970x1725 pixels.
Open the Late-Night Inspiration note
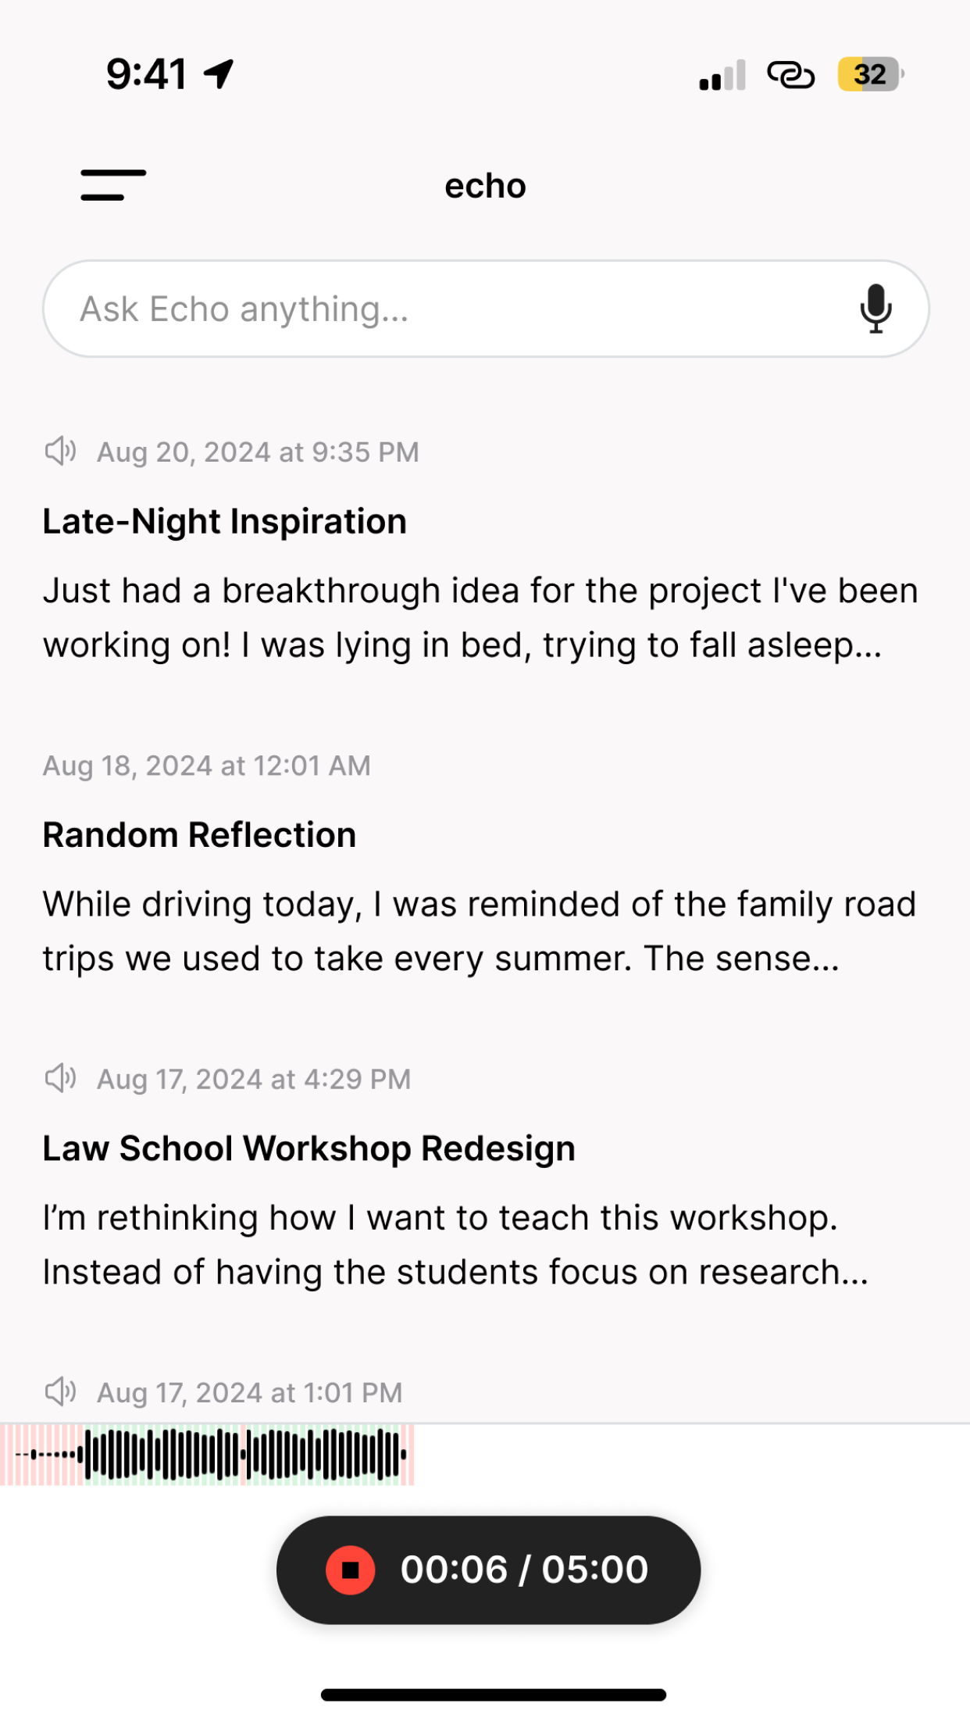pos(225,521)
